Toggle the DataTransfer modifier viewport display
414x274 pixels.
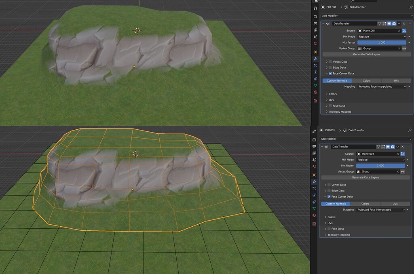[x=389, y=23]
